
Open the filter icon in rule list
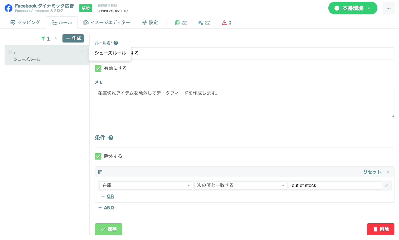(43, 39)
